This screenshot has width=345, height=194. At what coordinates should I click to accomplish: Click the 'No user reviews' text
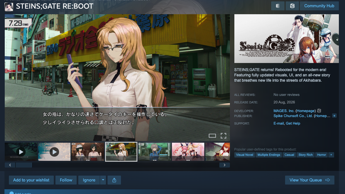286,95
